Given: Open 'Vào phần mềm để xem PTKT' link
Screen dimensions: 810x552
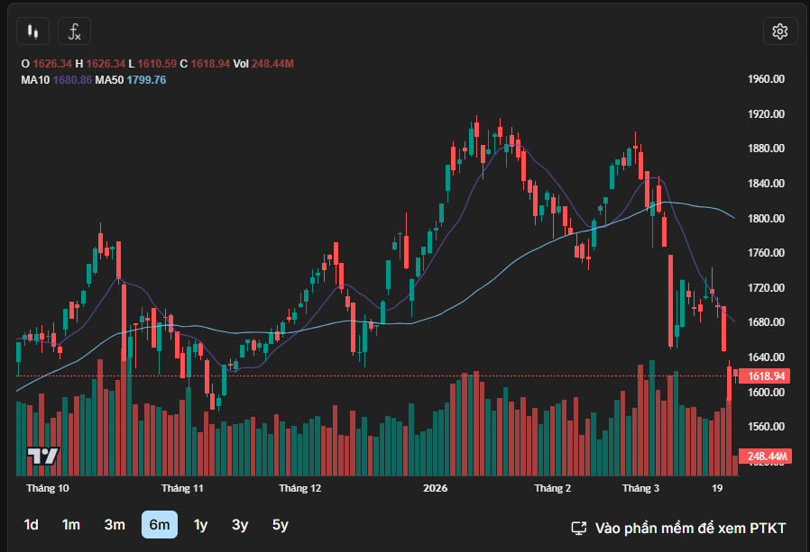Looking at the screenshot, I should [690, 528].
